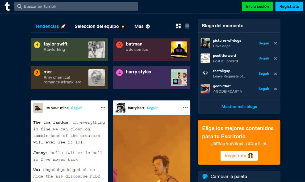Viewport: 305px width, 182px height.
Task: Follow the pictures-of-dogs blog
Action: tap(264, 43)
